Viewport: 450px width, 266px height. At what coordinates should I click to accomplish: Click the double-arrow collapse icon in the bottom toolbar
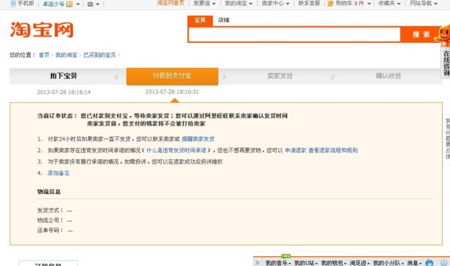click(257, 262)
